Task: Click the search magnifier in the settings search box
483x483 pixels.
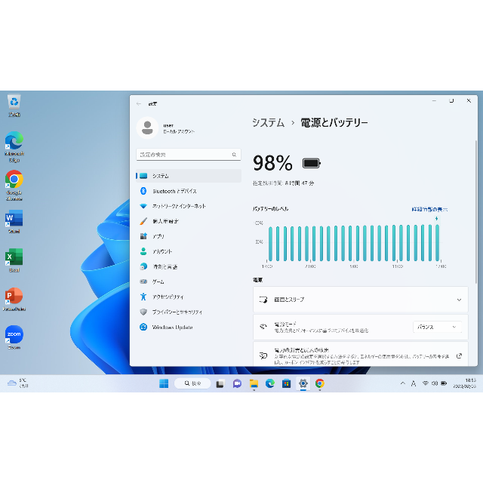Action: [234, 155]
